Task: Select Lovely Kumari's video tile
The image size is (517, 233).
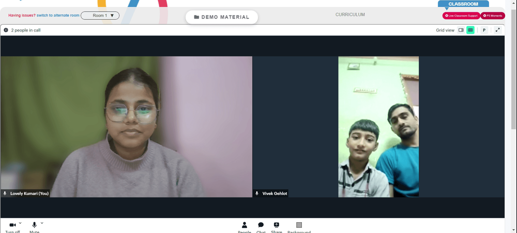Action: [x=126, y=127]
